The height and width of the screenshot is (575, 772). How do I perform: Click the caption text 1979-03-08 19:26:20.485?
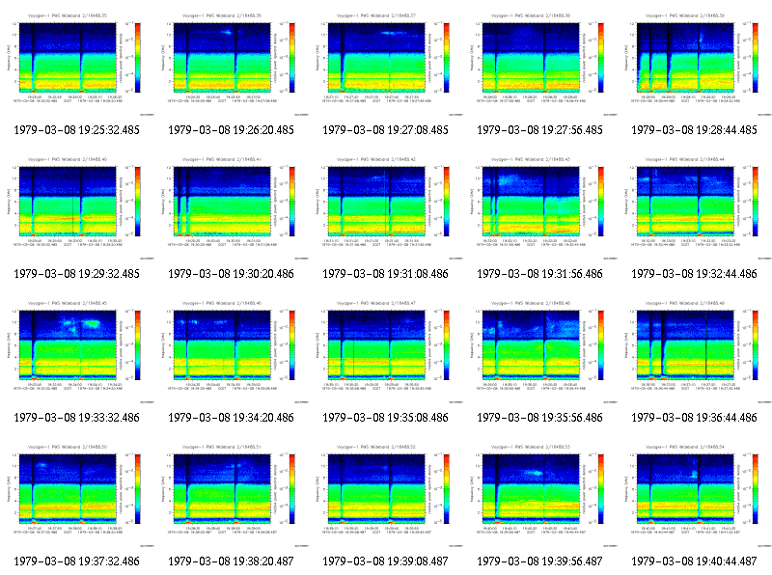coord(232,130)
